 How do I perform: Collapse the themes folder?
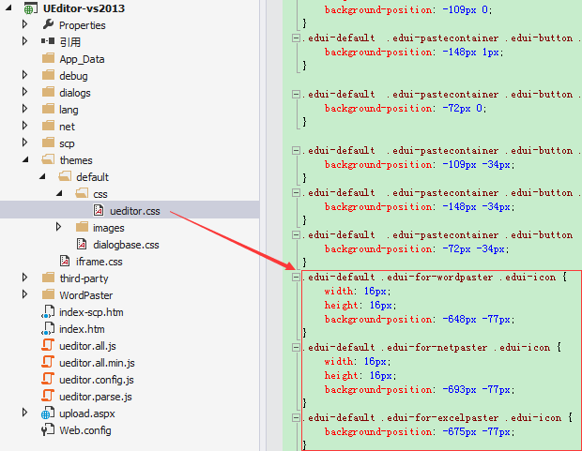25,159
